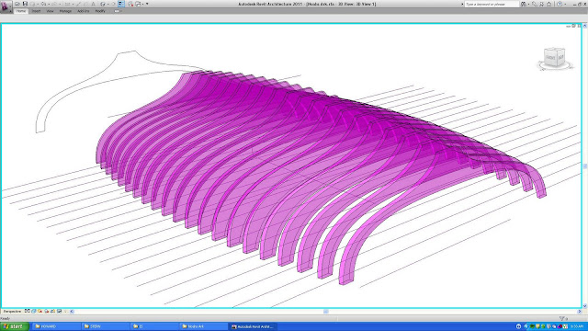The height and width of the screenshot is (331, 588).
Task: Click the Close Hidden Windows icon
Action: (x=130, y=4)
